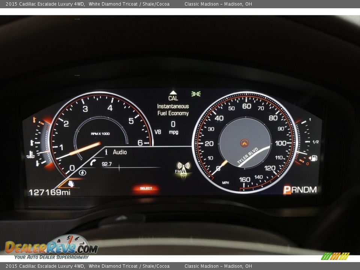Select the highlighted settings icon above odometer
This screenshot has height=270, width=360.
pos(70,183)
